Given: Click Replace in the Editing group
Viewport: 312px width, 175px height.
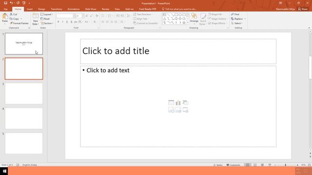Looking at the screenshot, I should (x=237, y=19).
